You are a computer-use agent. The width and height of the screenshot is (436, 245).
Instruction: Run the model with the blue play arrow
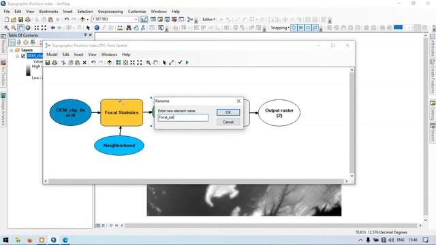187,63
